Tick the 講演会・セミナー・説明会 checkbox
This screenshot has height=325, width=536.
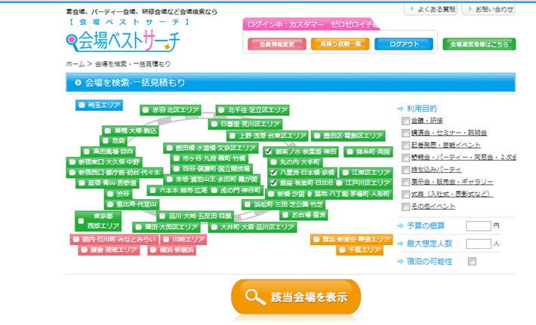coord(405,133)
